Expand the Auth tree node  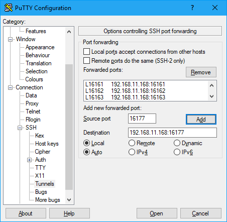29,160
